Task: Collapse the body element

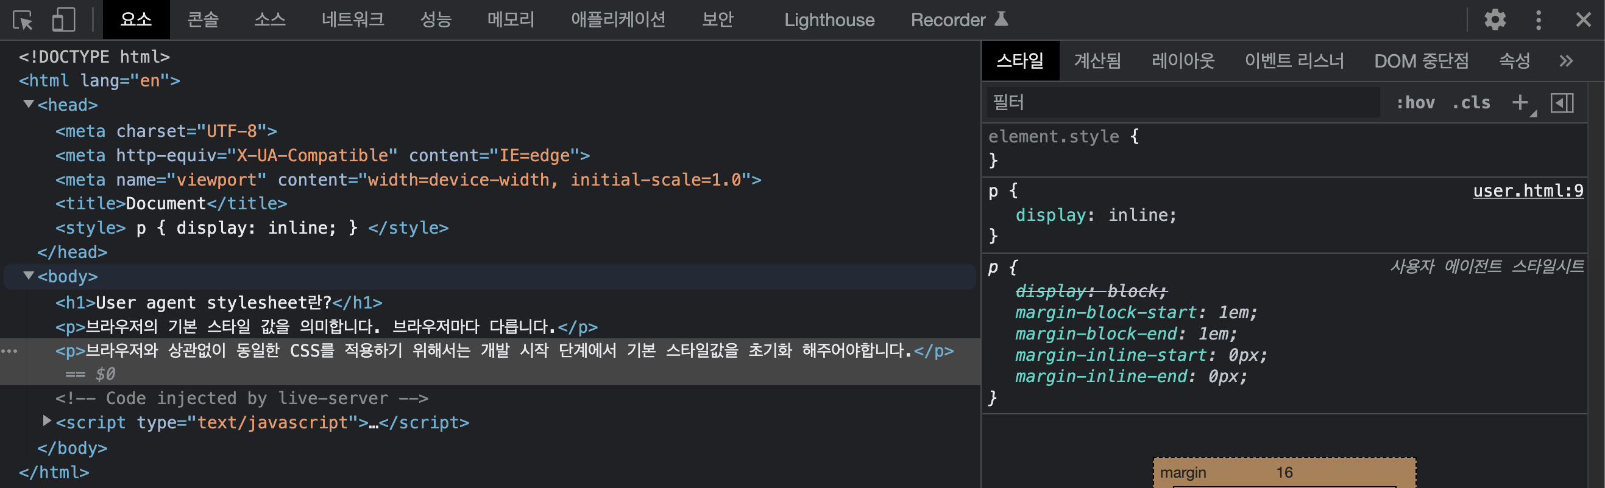Action: pos(29,276)
